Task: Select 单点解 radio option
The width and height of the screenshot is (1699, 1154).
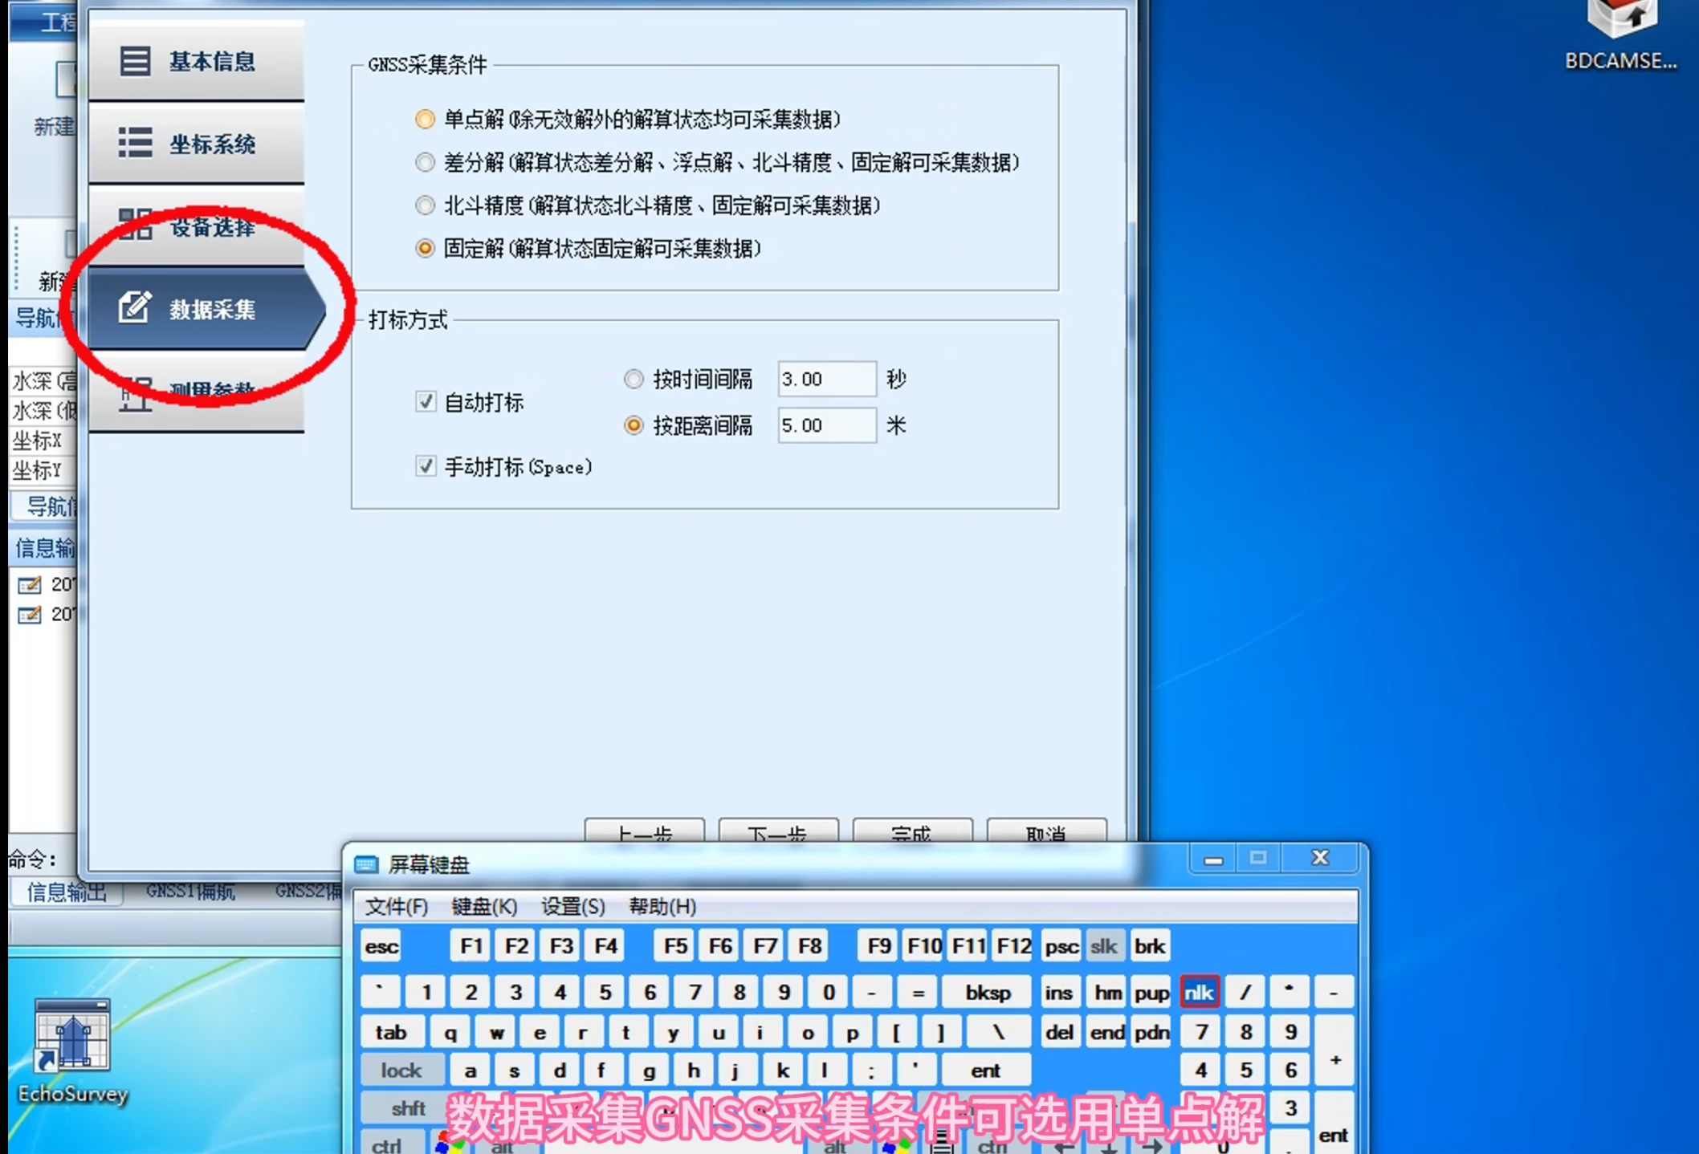Action: (x=425, y=120)
